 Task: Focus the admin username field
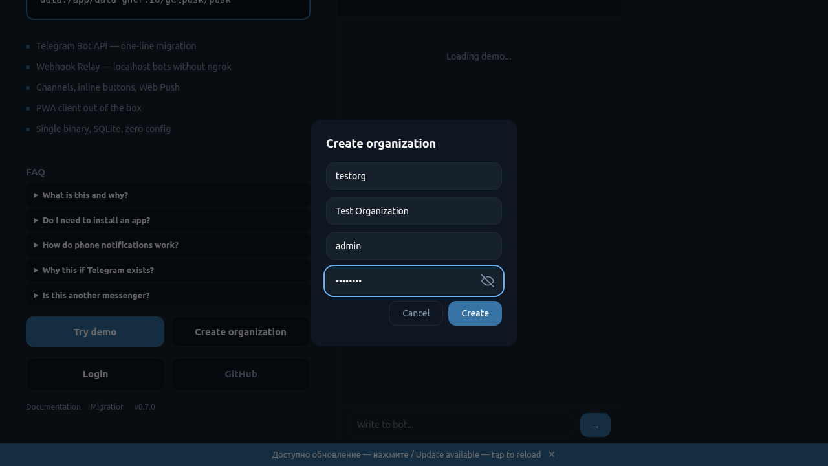click(414, 246)
